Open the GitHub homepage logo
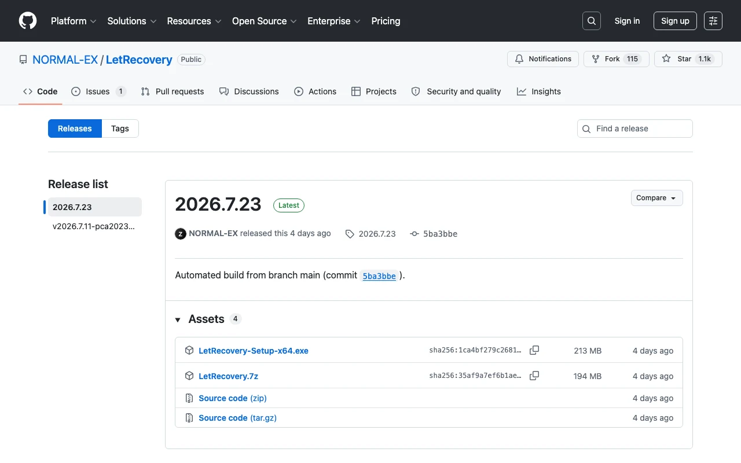Viewport: 741px width, 463px height. click(28, 21)
